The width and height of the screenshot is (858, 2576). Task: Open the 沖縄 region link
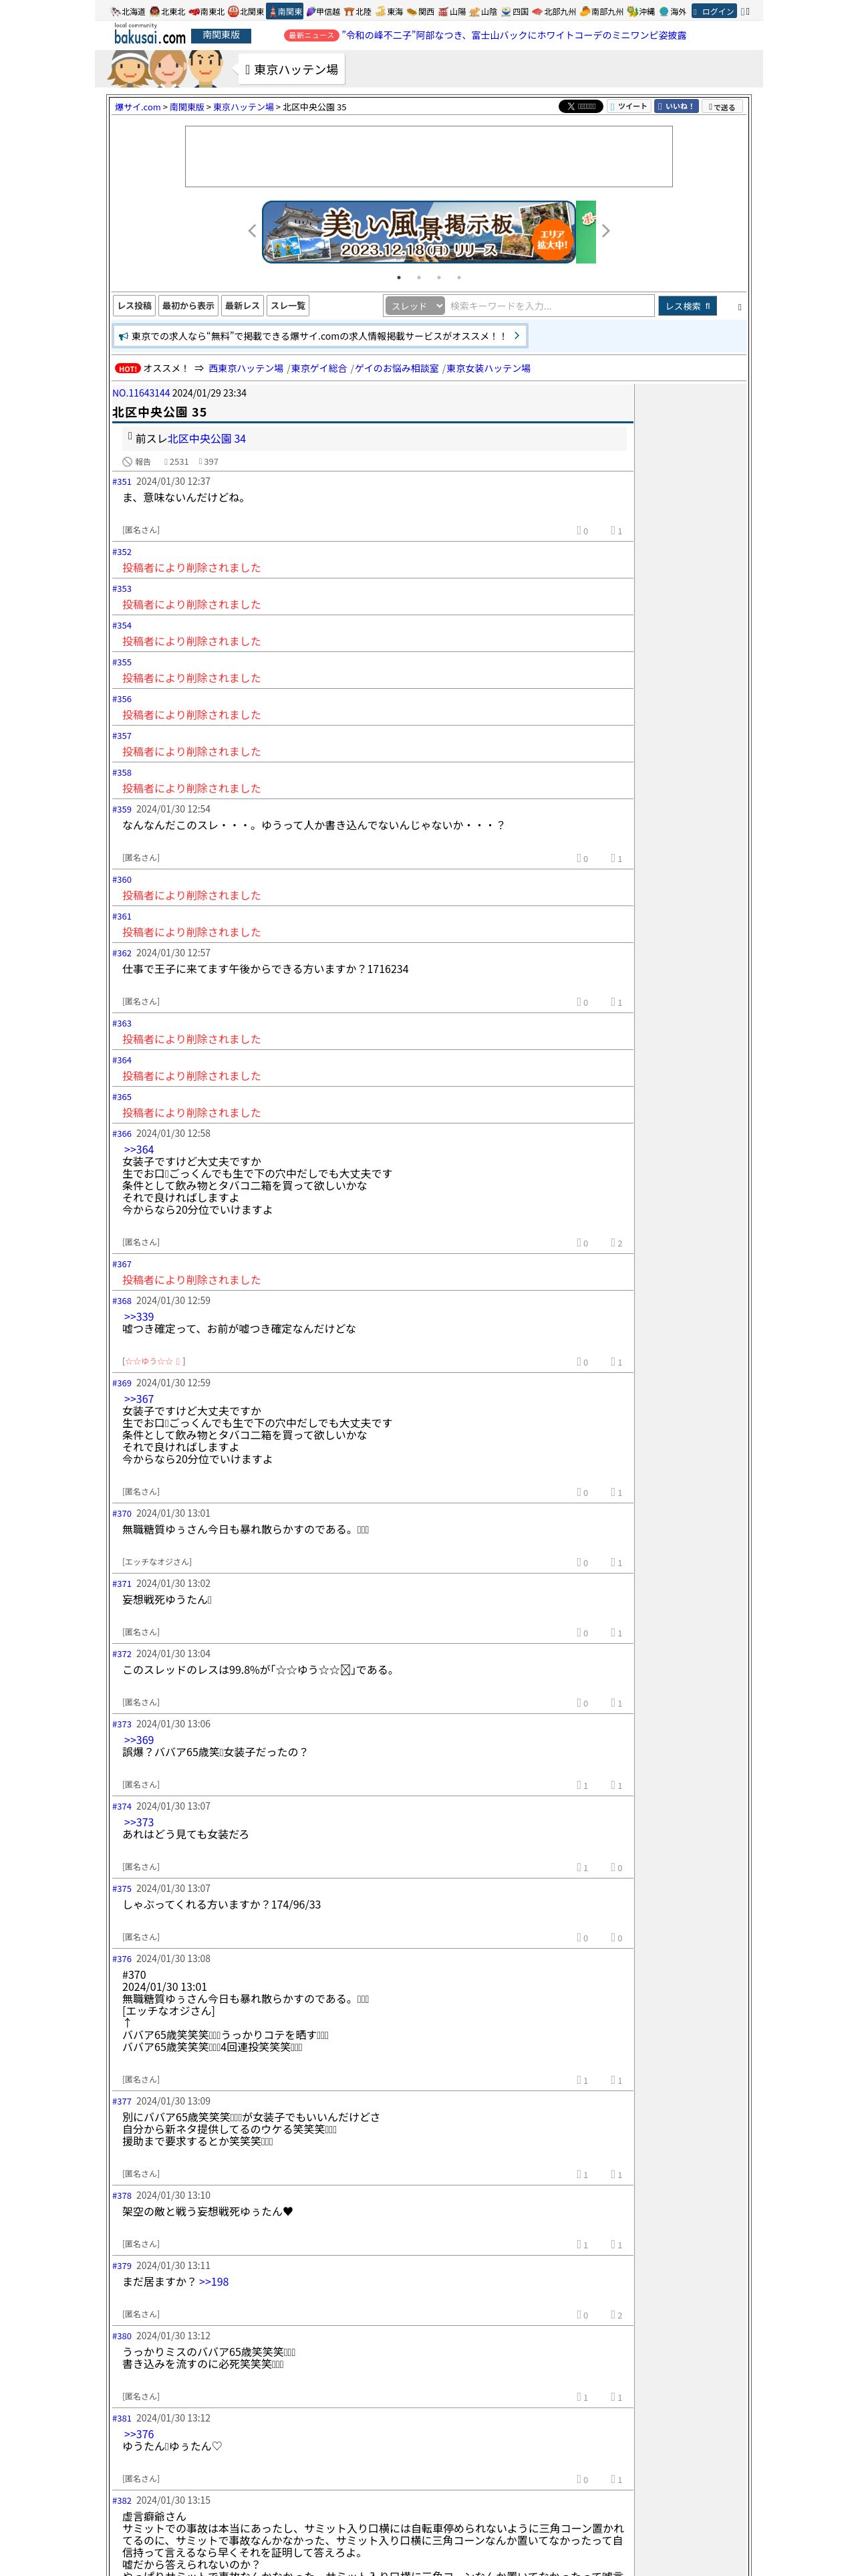pyautogui.click(x=641, y=12)
